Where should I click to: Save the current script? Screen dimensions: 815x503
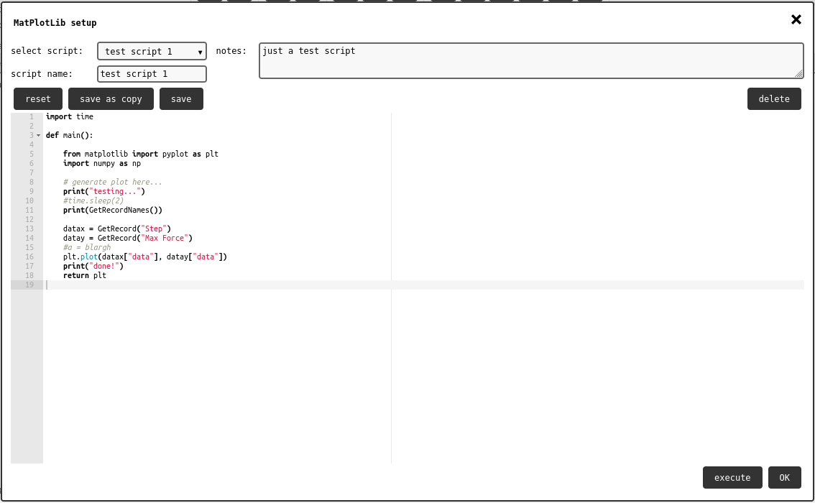coord(181,99)
